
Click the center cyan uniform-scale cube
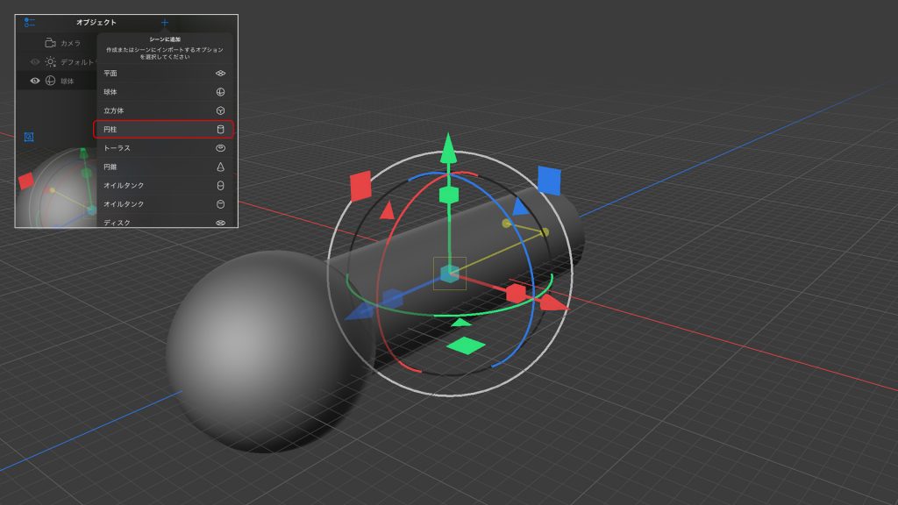point(450,274)
